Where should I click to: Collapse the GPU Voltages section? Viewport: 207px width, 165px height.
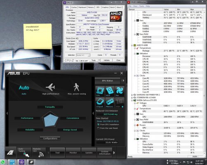(x=135, y=103)
